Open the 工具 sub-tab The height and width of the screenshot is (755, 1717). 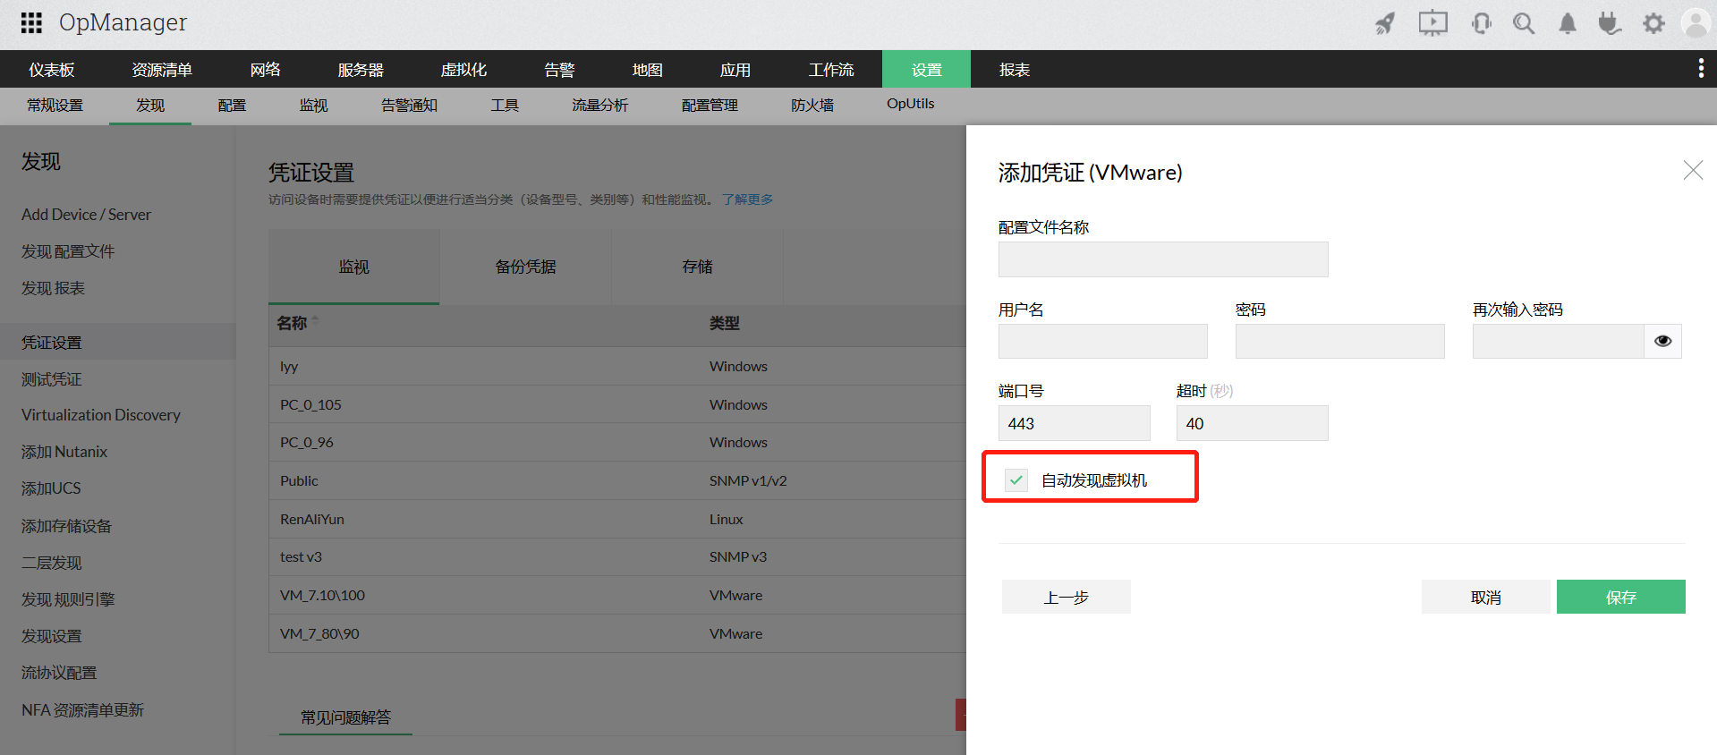click(x=505, y=106)
